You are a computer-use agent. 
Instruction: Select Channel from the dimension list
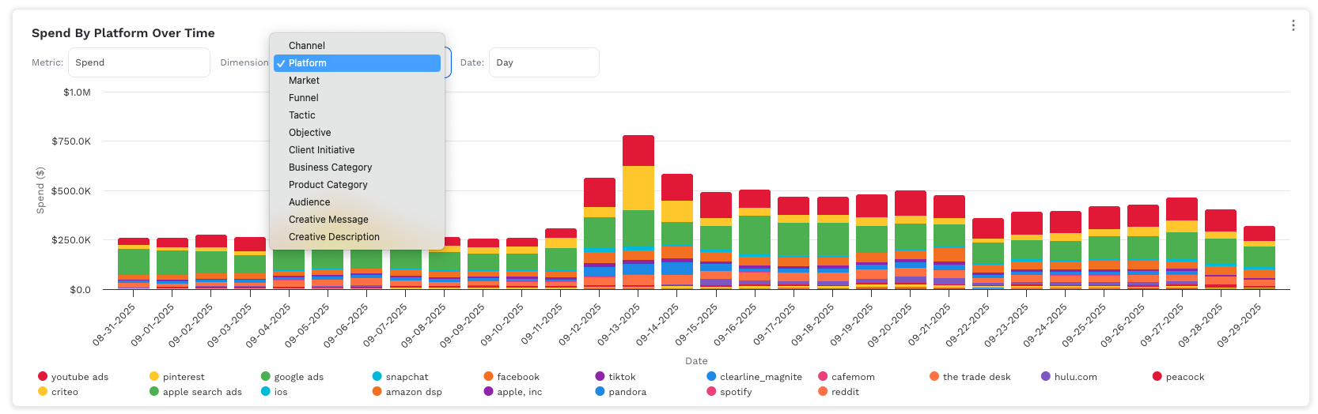[307, 46]
